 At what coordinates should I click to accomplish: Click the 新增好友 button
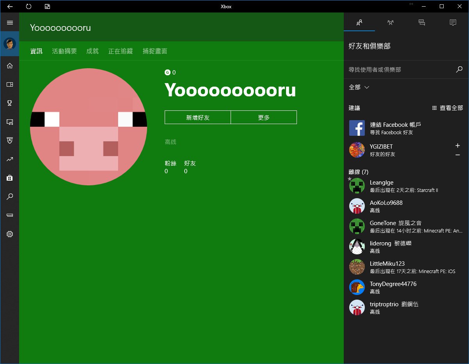pos(198,117)
